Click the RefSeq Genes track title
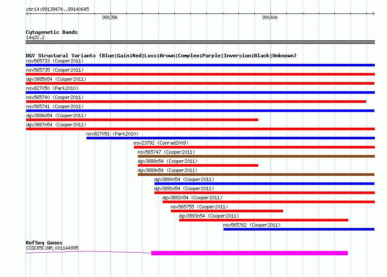Image resolution: width=387 pixels, height=277 pixels. (x=44, y=243)
